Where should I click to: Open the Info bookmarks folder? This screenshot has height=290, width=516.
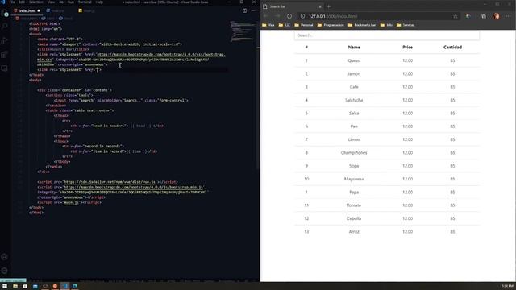386,25
